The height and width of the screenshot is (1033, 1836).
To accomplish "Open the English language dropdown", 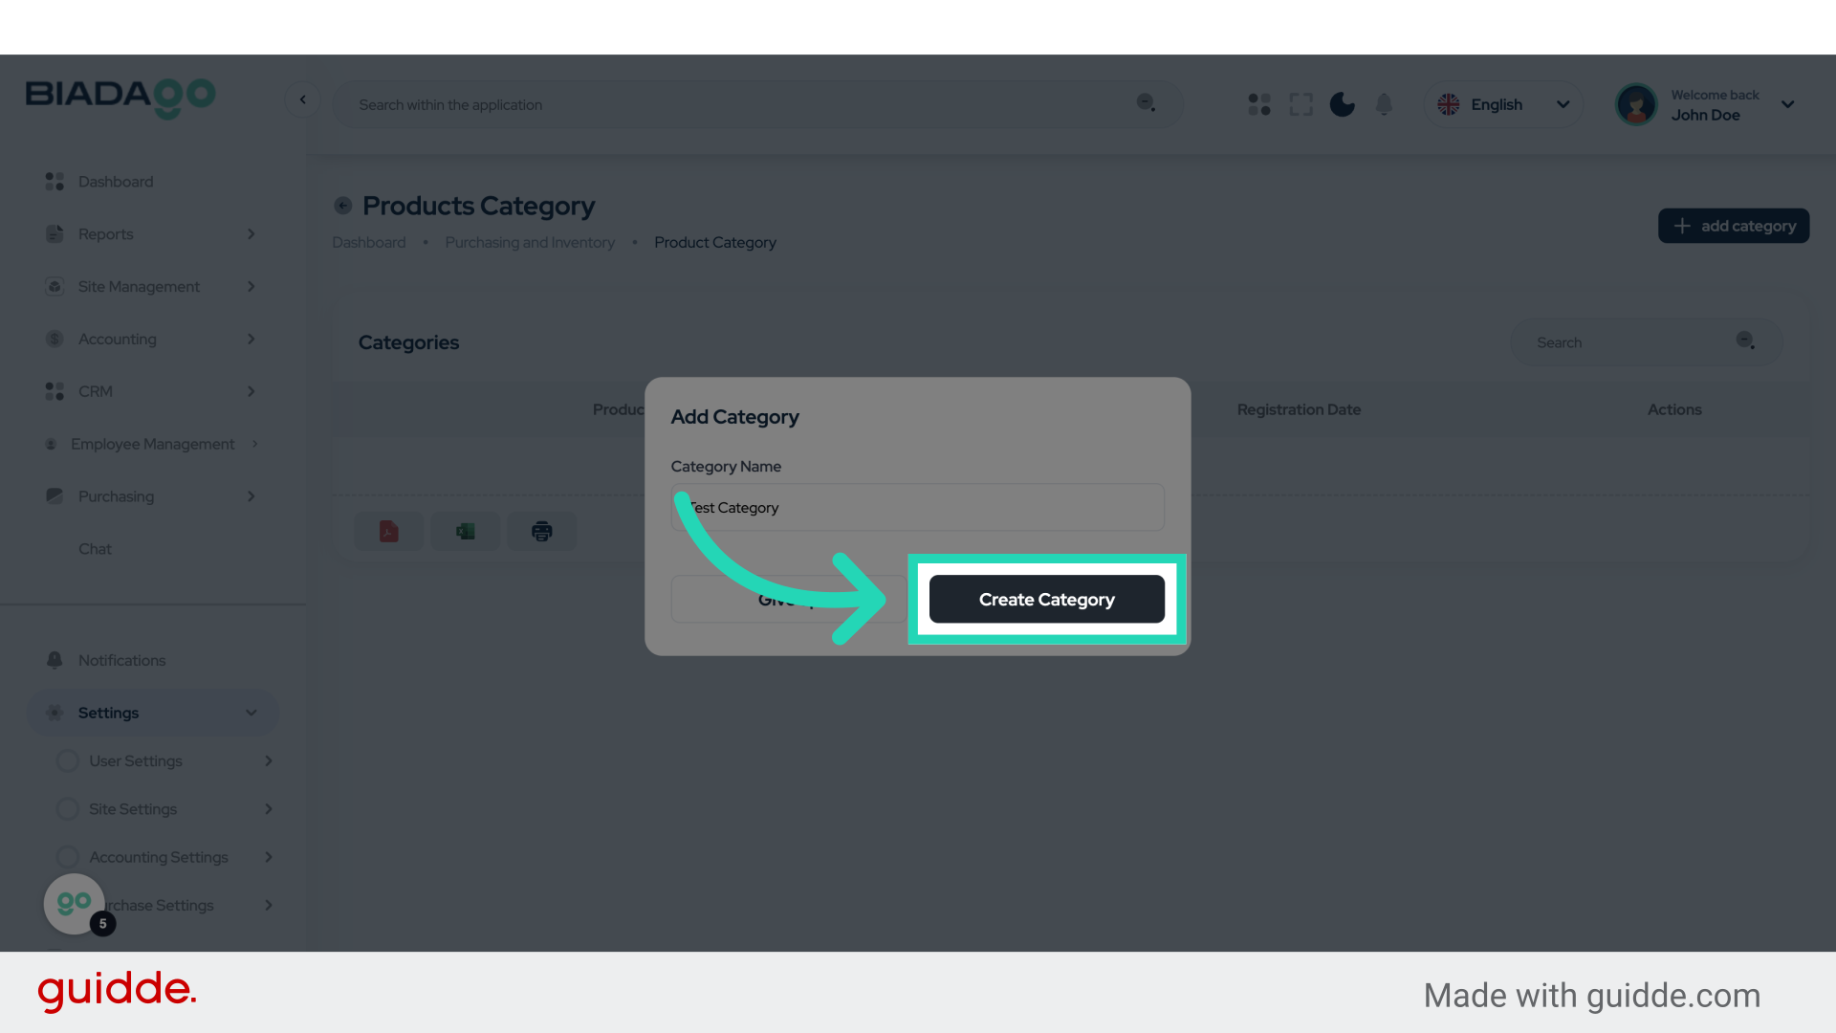I will click(1502, 104).
